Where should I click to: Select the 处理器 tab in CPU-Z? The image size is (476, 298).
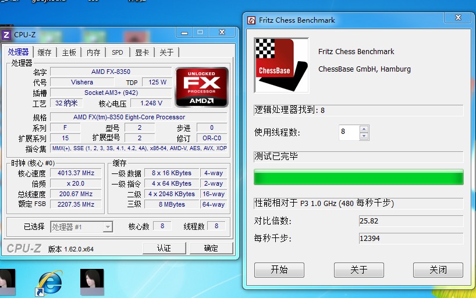click(x=18, y=52)
